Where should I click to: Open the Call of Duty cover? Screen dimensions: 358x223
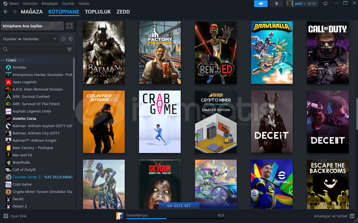(328, 53)
